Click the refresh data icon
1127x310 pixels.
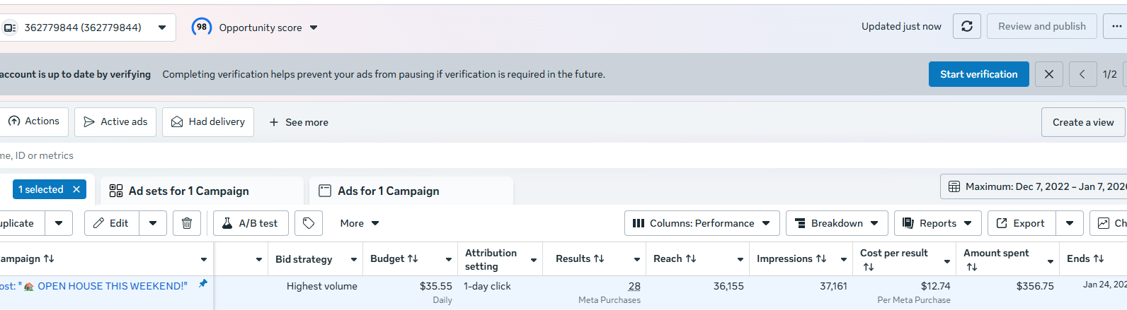click(966, 27)
